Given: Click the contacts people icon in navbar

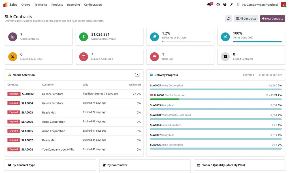Looking at the screenshot, I should tap(225, 5).
